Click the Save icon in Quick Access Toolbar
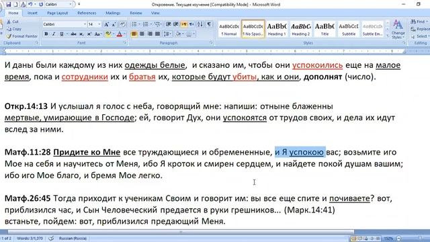The height and width of the screenshot is (242, 430). 9,5
